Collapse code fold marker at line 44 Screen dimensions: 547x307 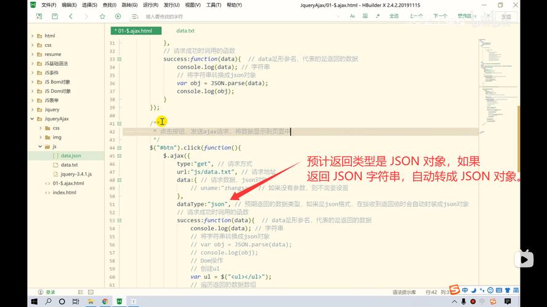[119, 148]
